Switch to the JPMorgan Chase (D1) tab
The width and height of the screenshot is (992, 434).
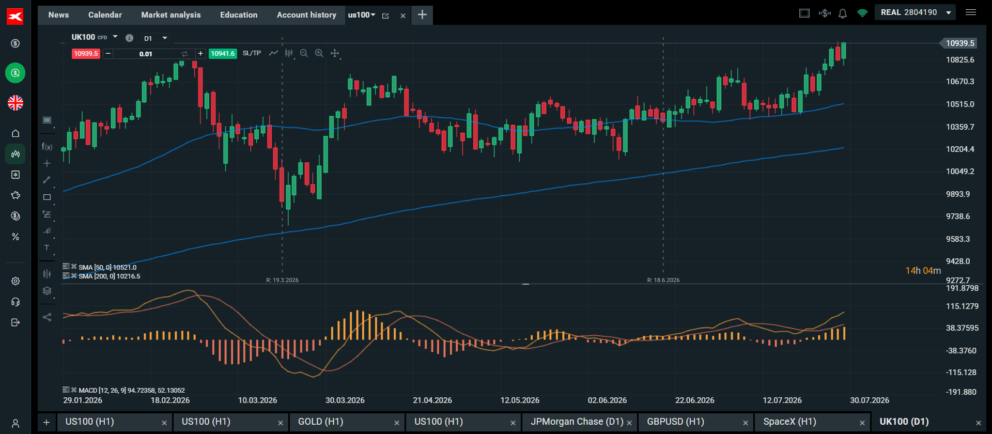577,422
